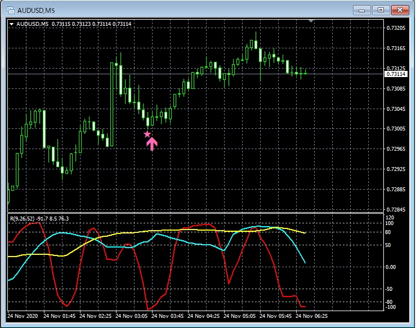
Task: Click the chart shift marker triangle at top
Action: point(311,21)
